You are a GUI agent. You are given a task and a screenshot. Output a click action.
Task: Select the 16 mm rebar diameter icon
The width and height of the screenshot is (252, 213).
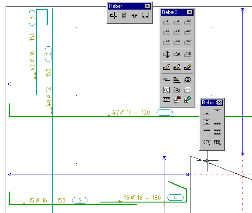(177, 31)
